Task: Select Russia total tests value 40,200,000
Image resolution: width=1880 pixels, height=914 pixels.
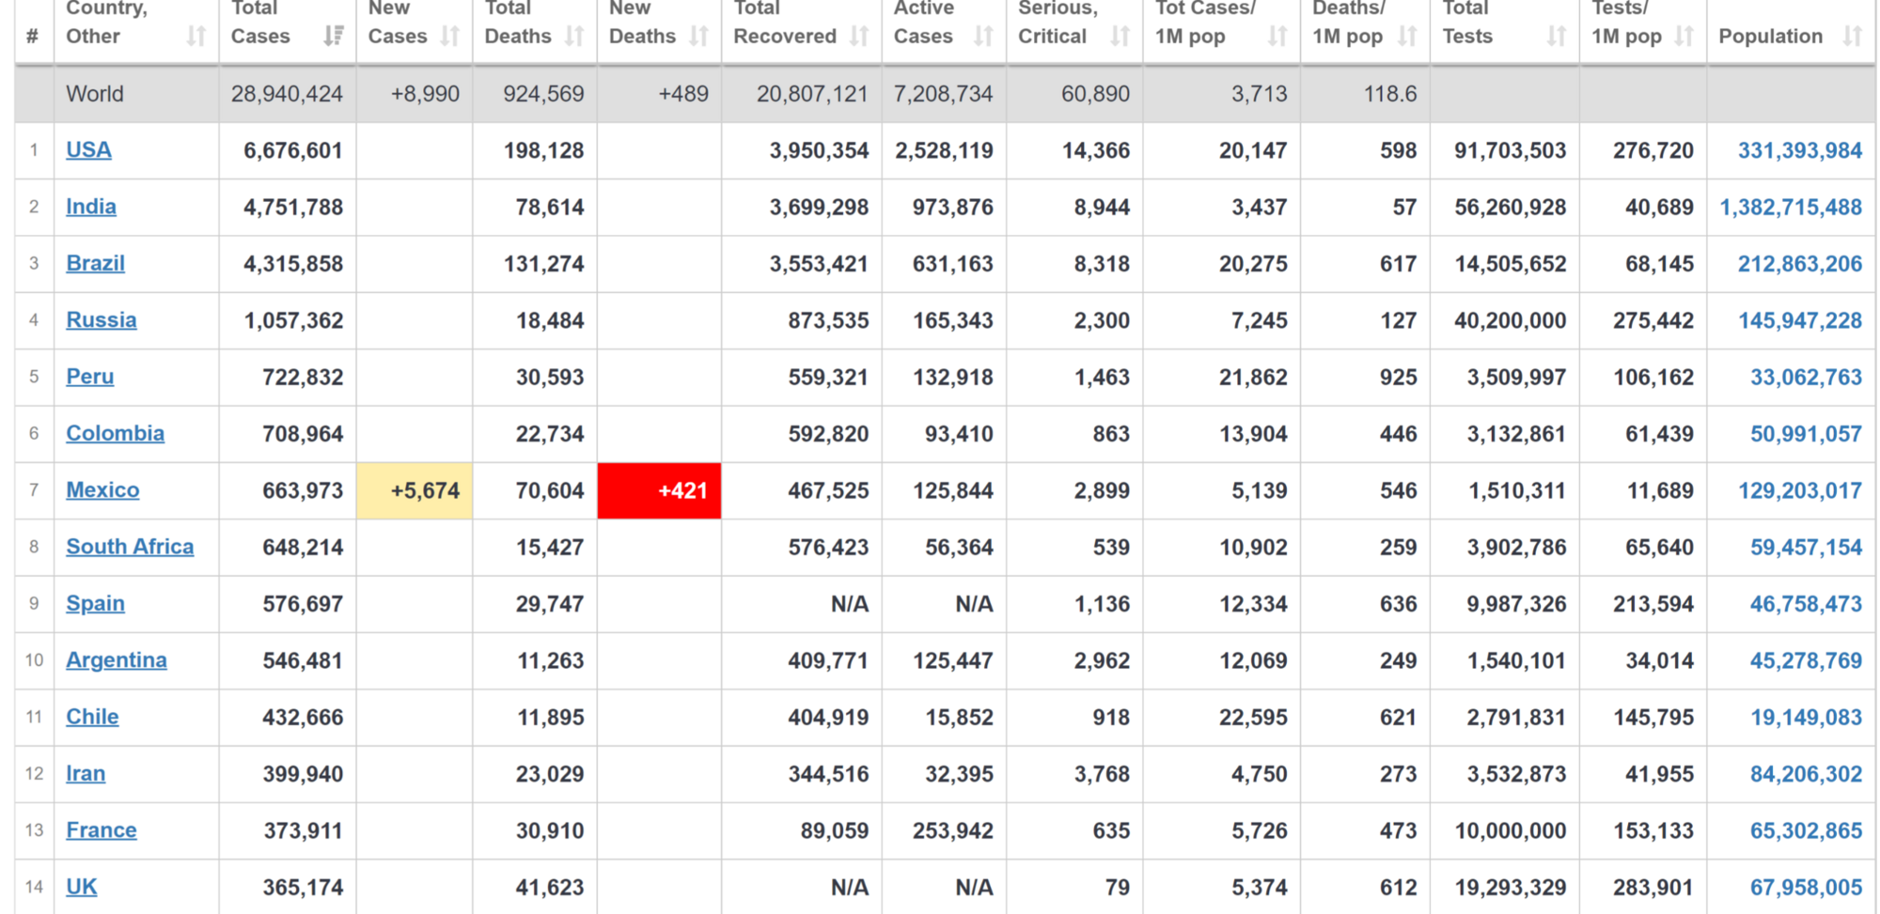Action: pyautogui.click(x=1511, y=320)
